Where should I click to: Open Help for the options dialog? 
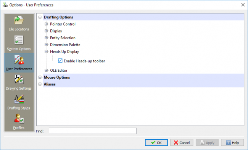pos(232,143)
